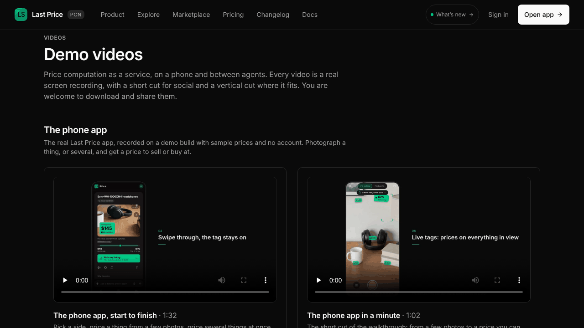
Task: Click the VIDEOS breadcrumb label
Action: 55,38
